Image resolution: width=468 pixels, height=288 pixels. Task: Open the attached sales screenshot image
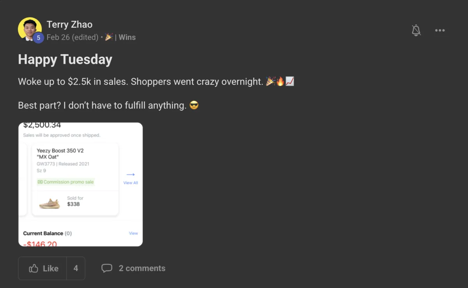point(80,184)
